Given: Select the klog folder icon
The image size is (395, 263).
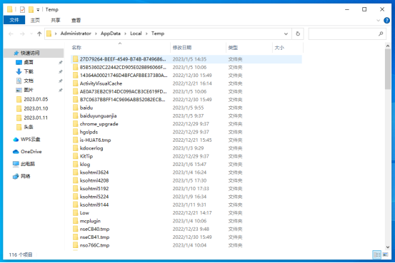Looking at the screenshot, I should coord(75,165).
